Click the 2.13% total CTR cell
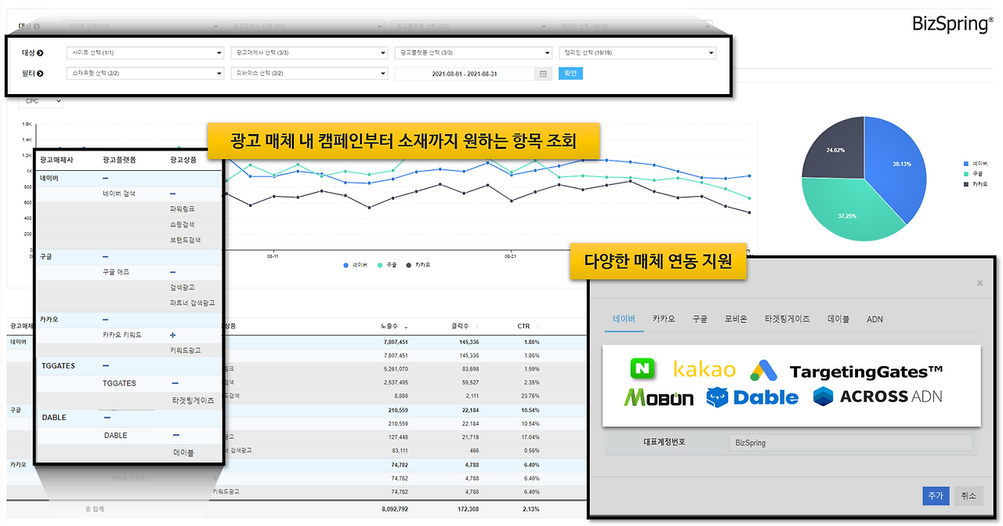 point(530,509)
